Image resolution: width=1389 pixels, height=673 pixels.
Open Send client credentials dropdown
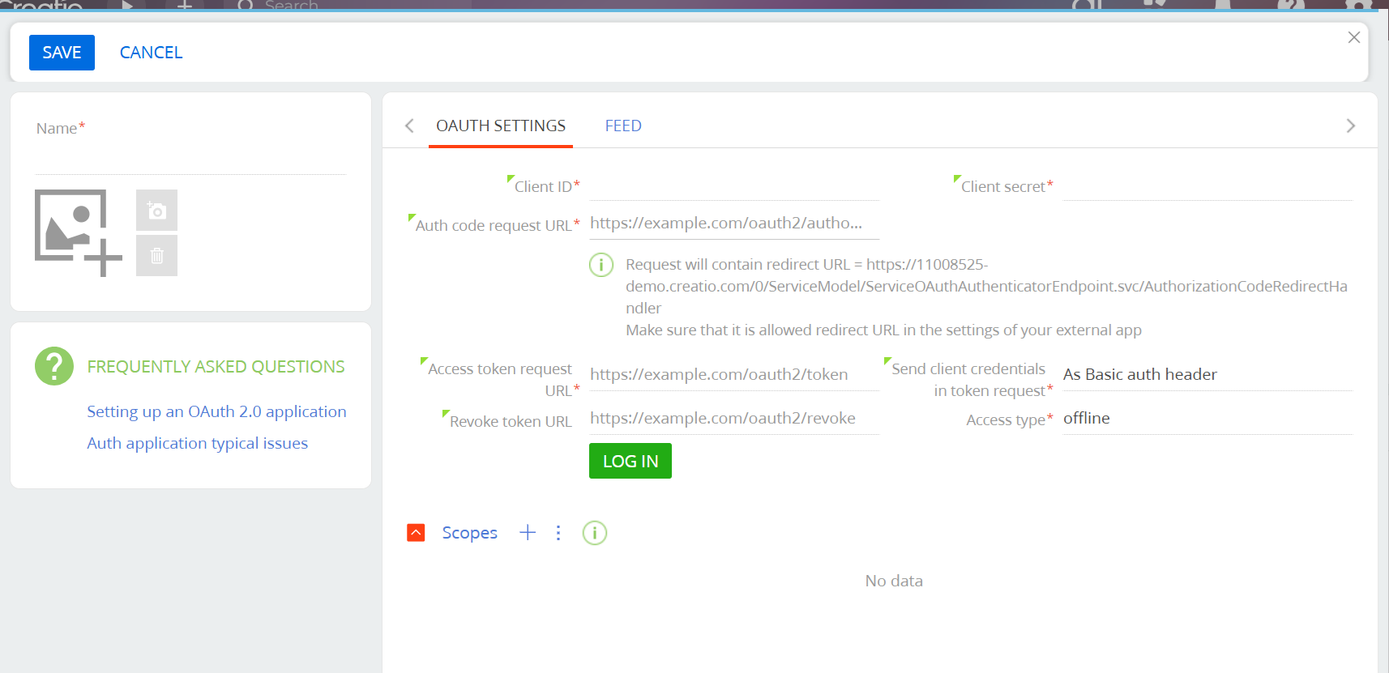pos(1207,374)
